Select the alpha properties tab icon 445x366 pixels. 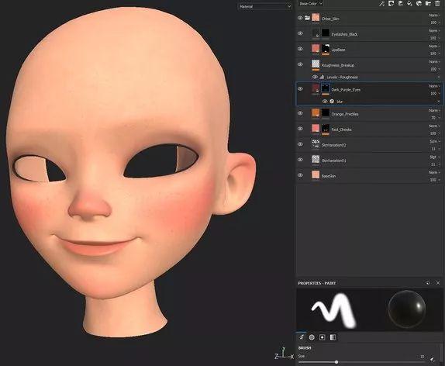312,337
